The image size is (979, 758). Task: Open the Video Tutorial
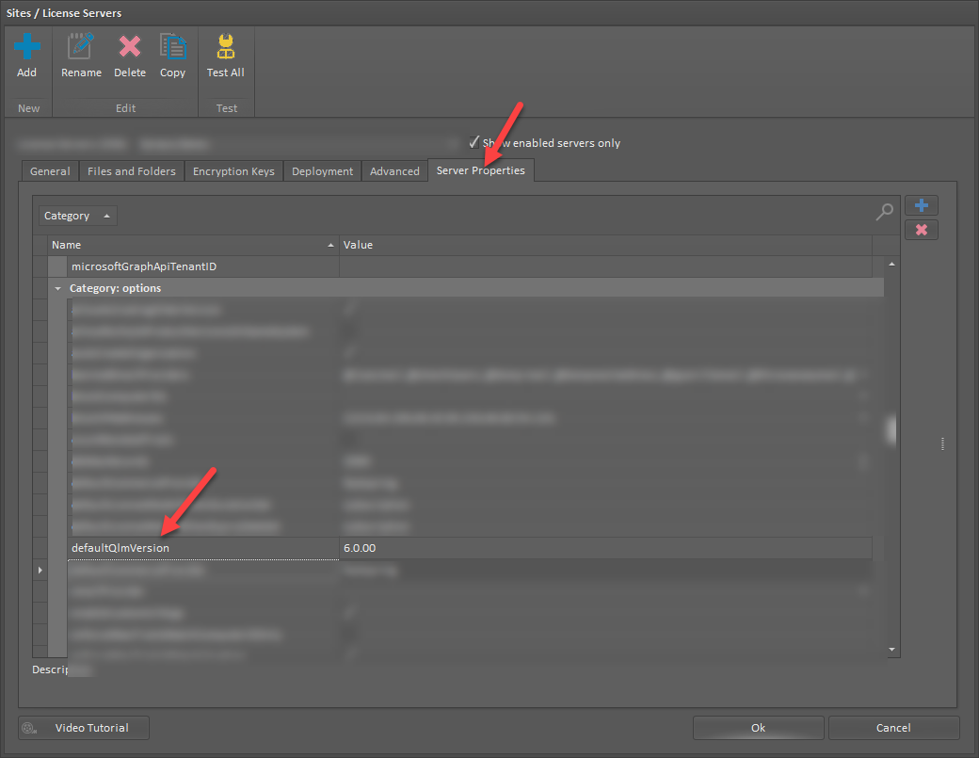click(83, 727)
